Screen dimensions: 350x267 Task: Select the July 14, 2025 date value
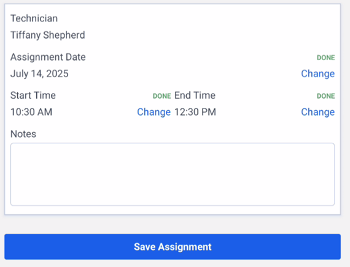39,73
